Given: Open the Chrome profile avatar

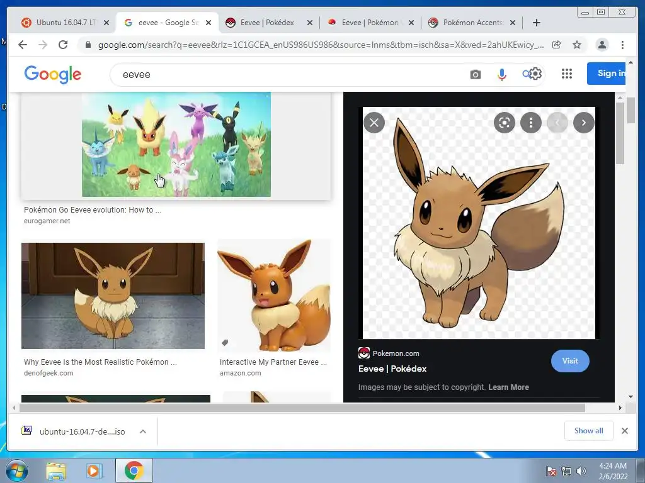Looking at the screenshot, I should [602, 45].
